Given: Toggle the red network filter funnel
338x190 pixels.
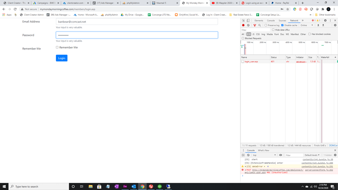Looking at the screenshot, I should point(255,25).
